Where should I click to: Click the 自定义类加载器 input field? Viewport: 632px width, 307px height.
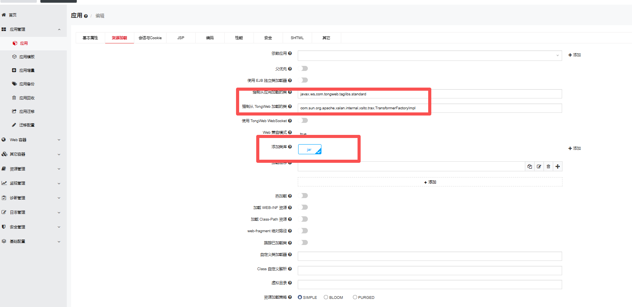click(430, 256)
